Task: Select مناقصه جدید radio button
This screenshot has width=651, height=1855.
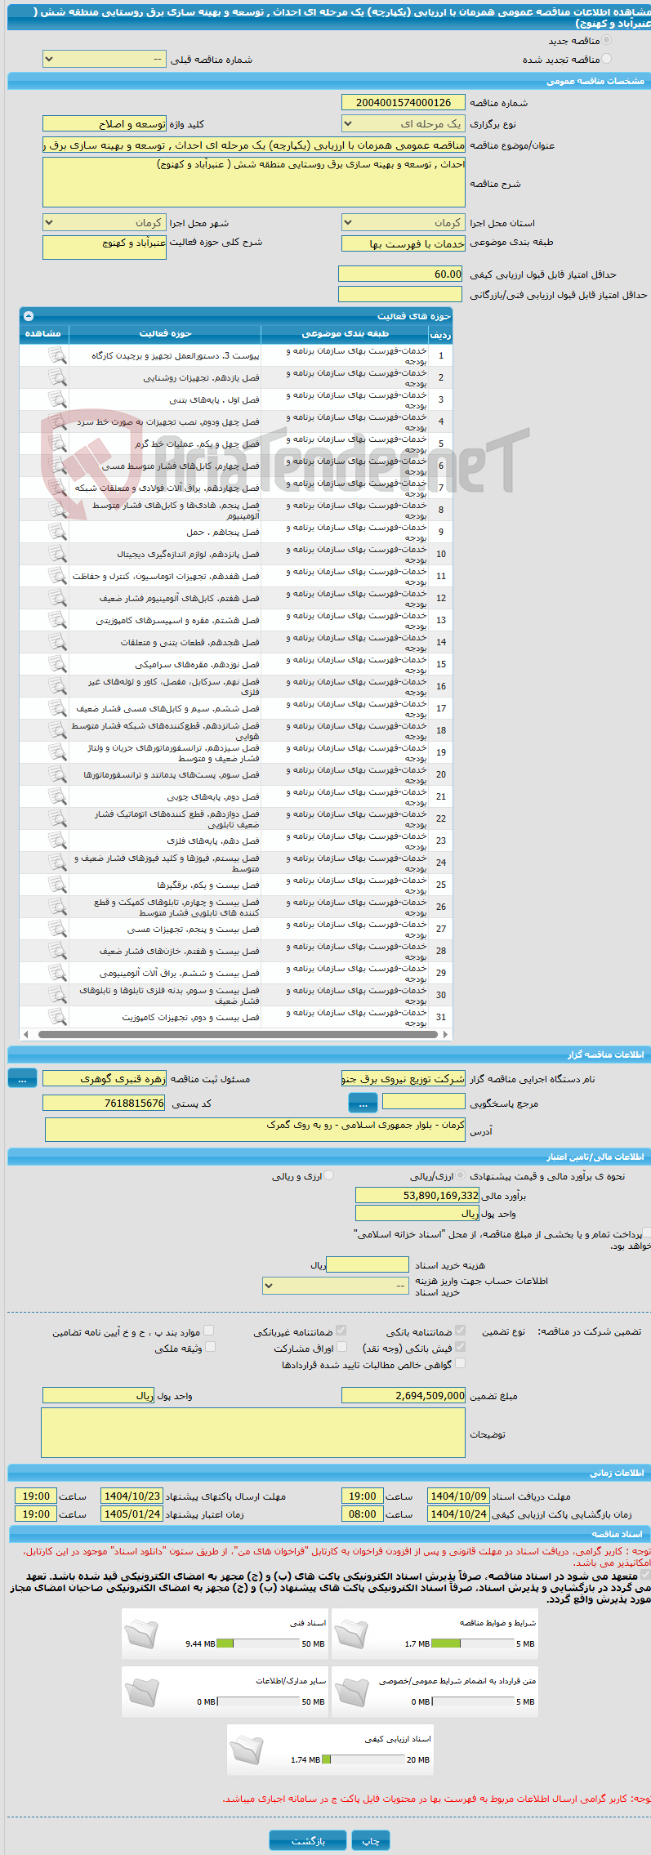Action: (x=606, y=40)
